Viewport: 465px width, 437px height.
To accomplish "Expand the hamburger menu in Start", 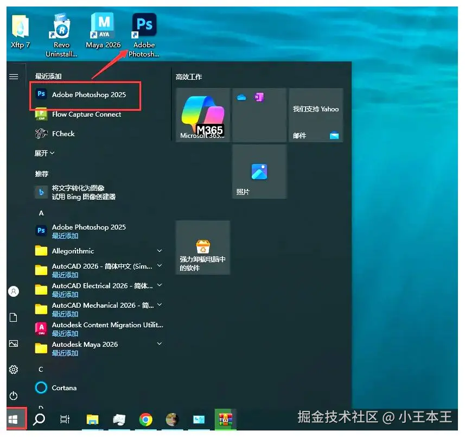I will coord(13,76).
